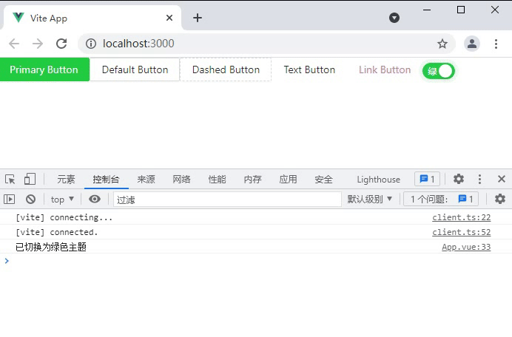Open the 默认级别 log level dropdown

pyautogui.click(x=369, y=199)
